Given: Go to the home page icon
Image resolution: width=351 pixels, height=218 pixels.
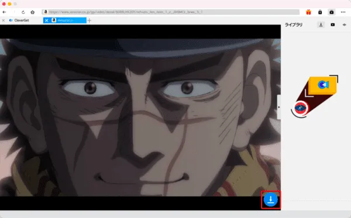Looking at the screenshot, I should [32, 12].
